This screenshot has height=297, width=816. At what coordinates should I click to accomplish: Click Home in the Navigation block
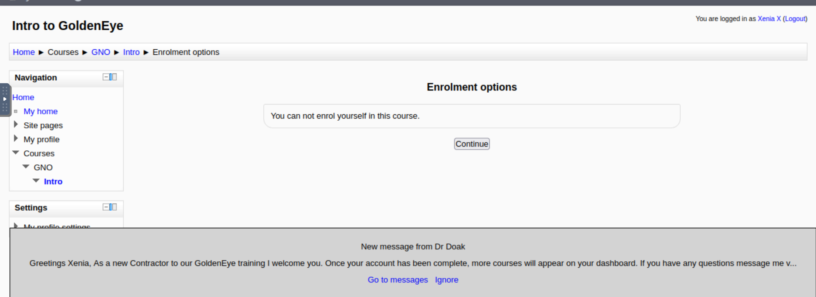(23, 97)
